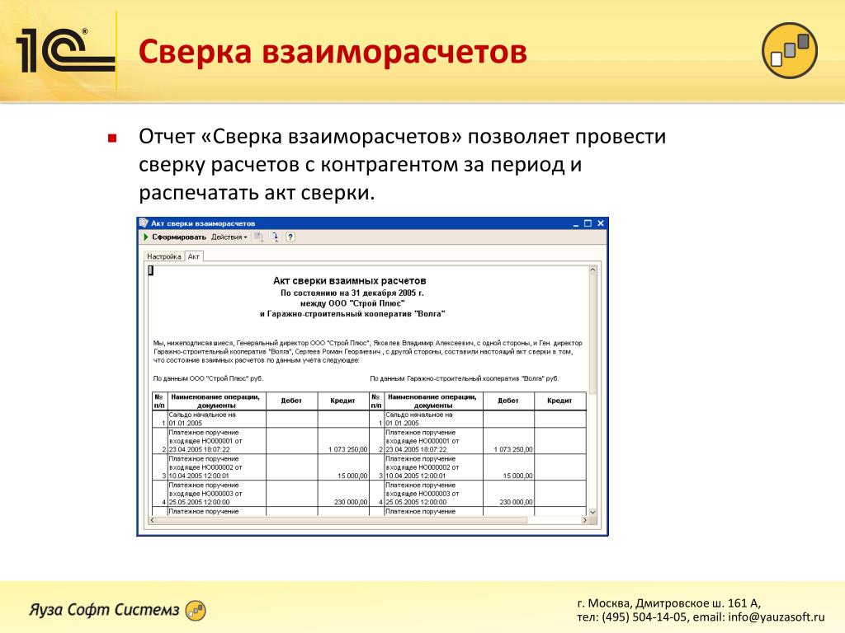Click the 1C logo in slide header
845x633 pixels.
pos(64,50)
